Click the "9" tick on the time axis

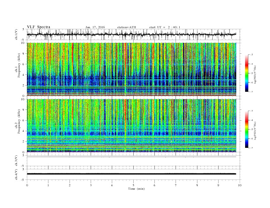coord(218,185)
